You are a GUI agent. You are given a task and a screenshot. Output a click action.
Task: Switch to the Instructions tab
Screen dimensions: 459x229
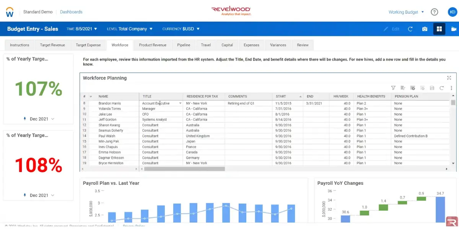[20, 45]
